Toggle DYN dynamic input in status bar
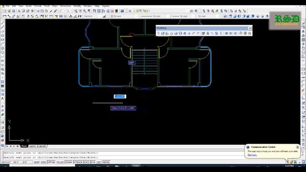Image resolution: width=306 pixels, height=172 pixels. (x=93, y=162)
